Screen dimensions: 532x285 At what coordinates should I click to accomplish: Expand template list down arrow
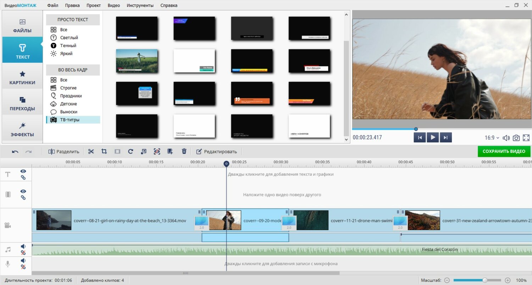click(x=347, y=140)
